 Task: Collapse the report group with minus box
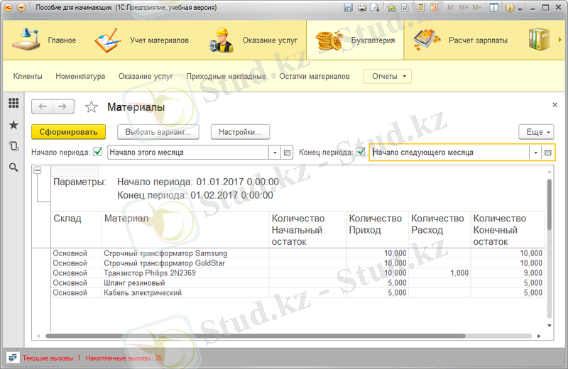coord(38,170)
